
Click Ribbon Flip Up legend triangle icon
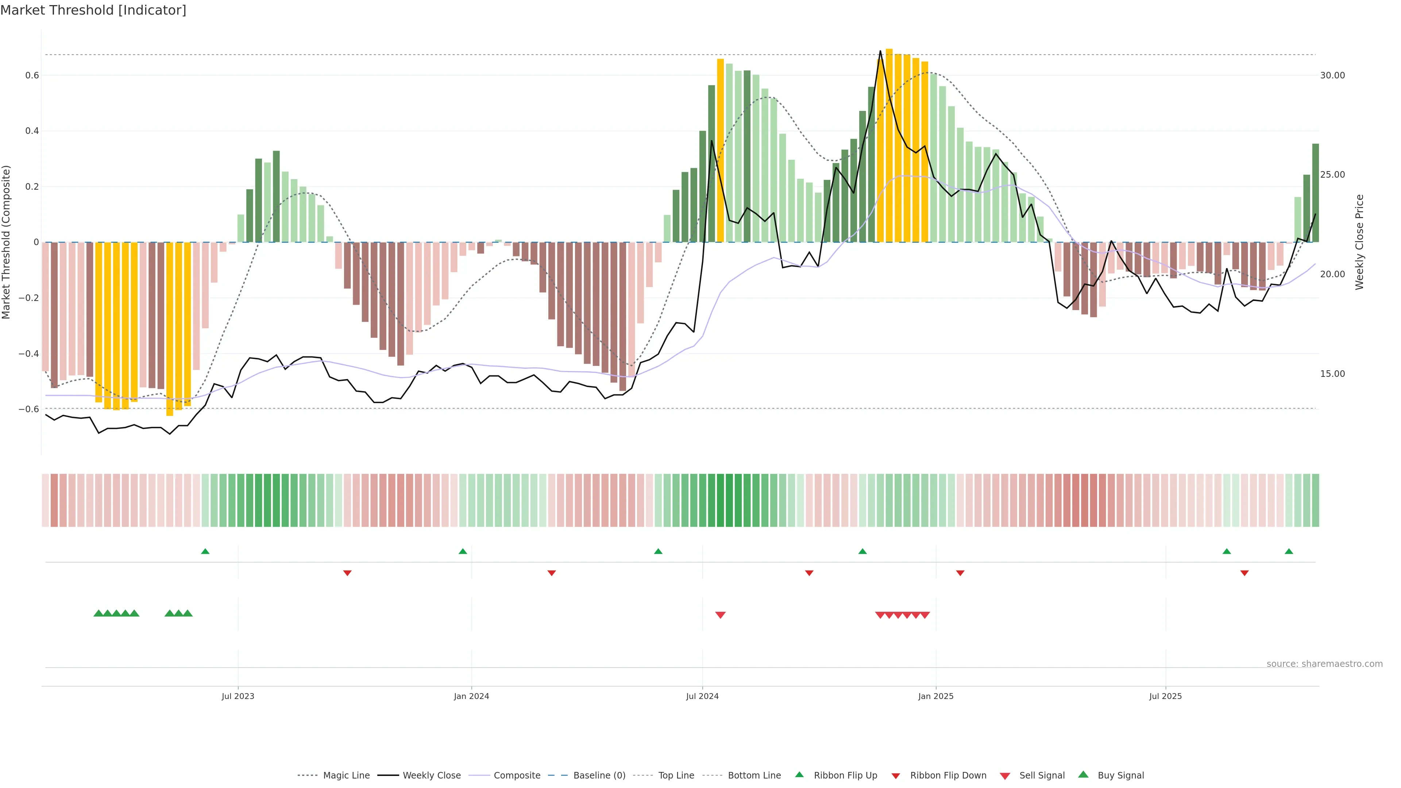point(799,775)
